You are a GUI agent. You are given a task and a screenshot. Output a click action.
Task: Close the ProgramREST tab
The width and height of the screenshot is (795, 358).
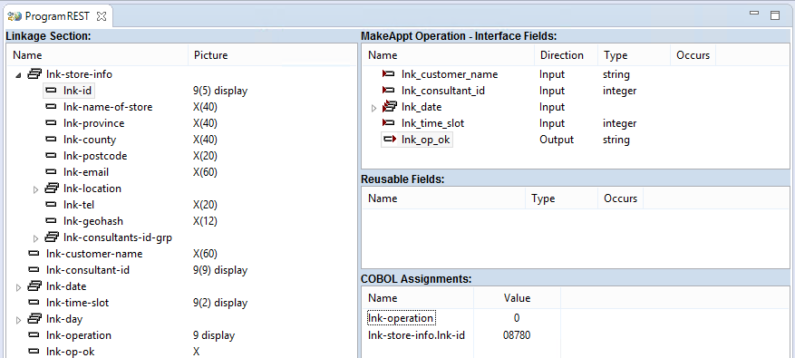(102, 16)
